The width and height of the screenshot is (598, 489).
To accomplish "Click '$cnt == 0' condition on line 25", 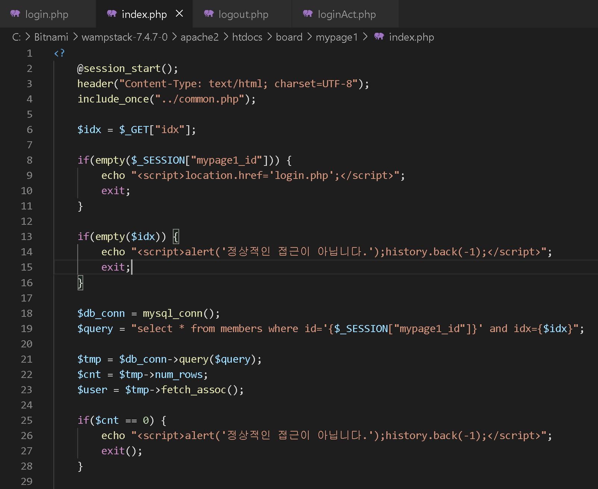I will click(x=122, y=420).
